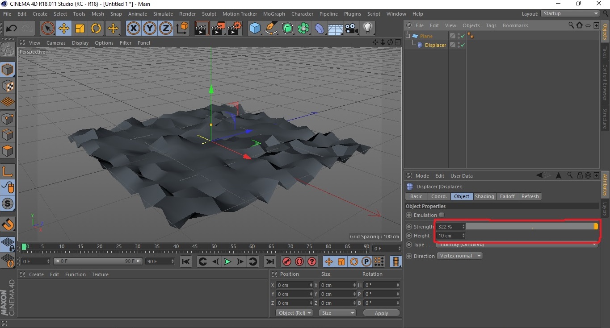
Task: Add a Cube primitive object
Action: coord(255,29)
